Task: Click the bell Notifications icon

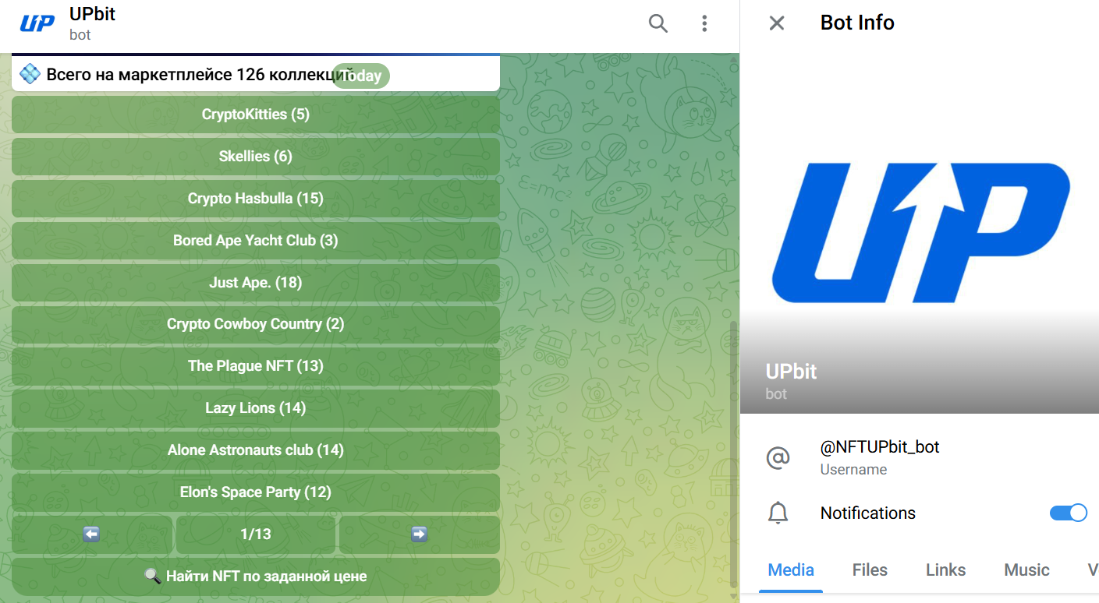Action: coord(778,513)
